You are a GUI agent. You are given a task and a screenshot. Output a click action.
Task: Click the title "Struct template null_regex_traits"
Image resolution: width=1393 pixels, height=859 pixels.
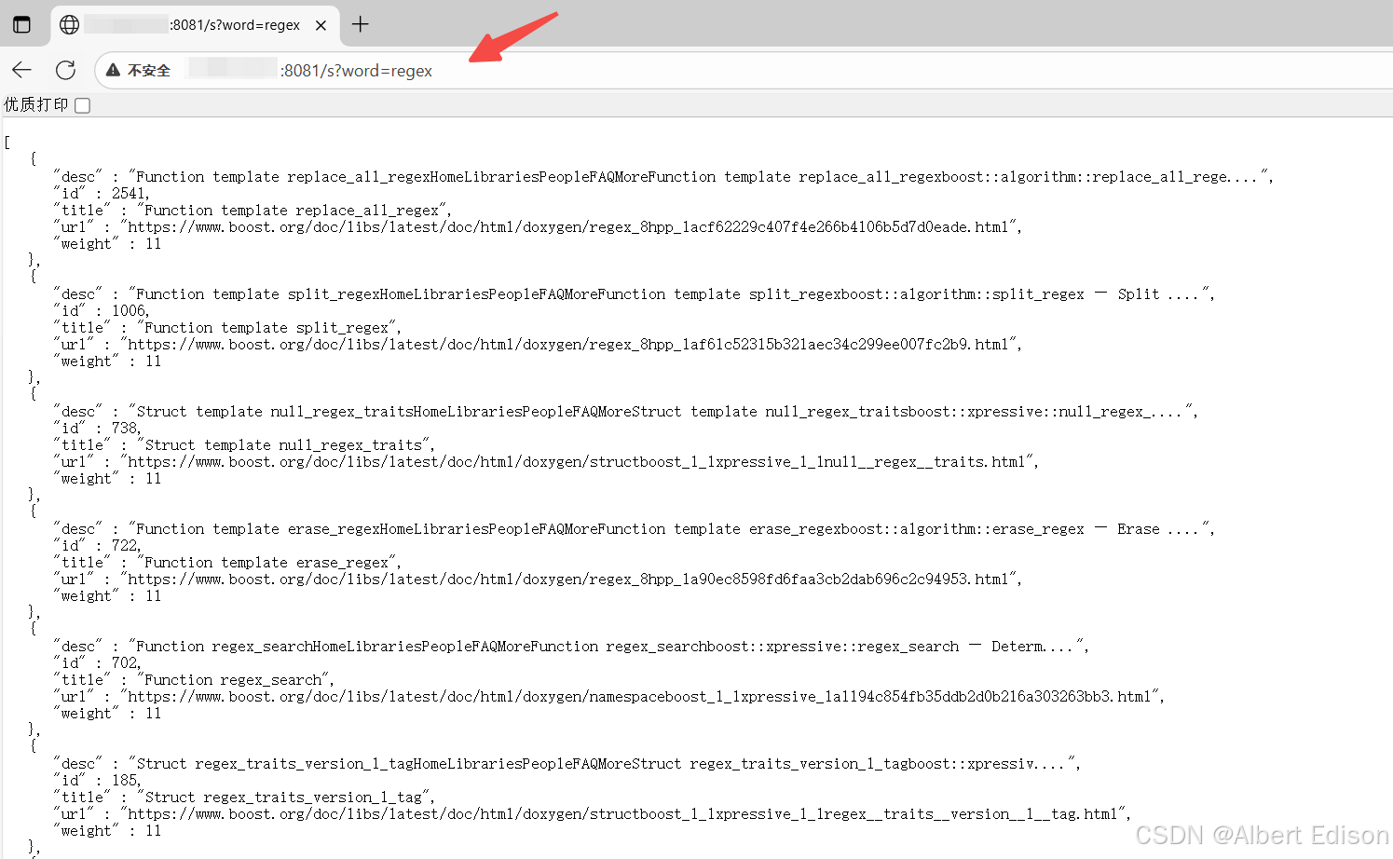284,445
